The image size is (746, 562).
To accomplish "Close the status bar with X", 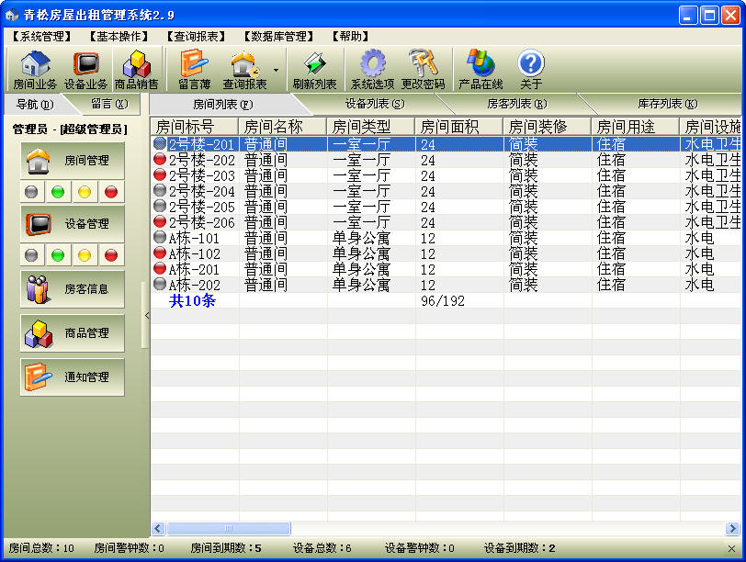I will (731, 549).
